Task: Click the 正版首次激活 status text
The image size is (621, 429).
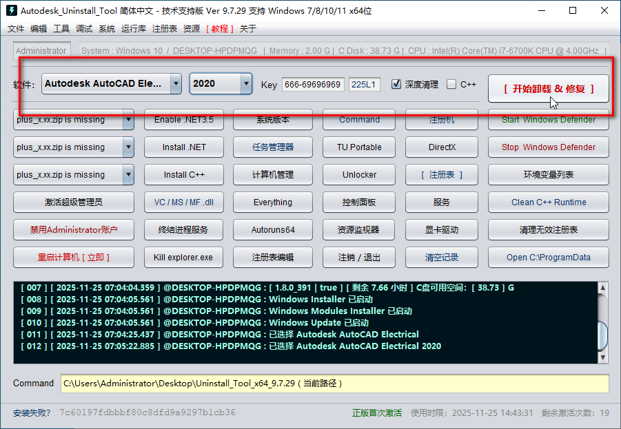Action: [376, 412]
